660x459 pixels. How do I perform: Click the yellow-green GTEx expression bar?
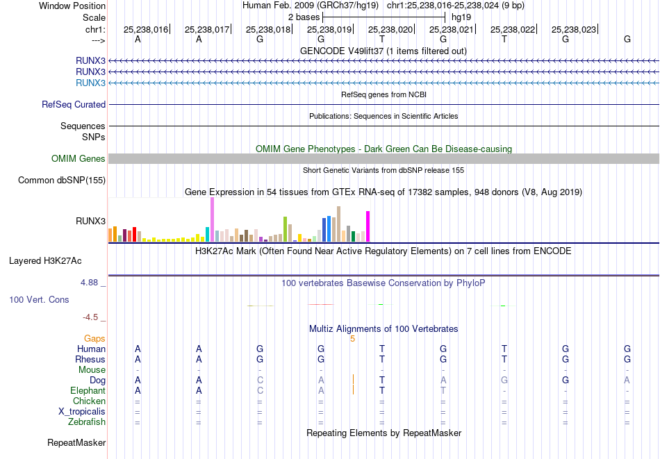pos(285,229)
